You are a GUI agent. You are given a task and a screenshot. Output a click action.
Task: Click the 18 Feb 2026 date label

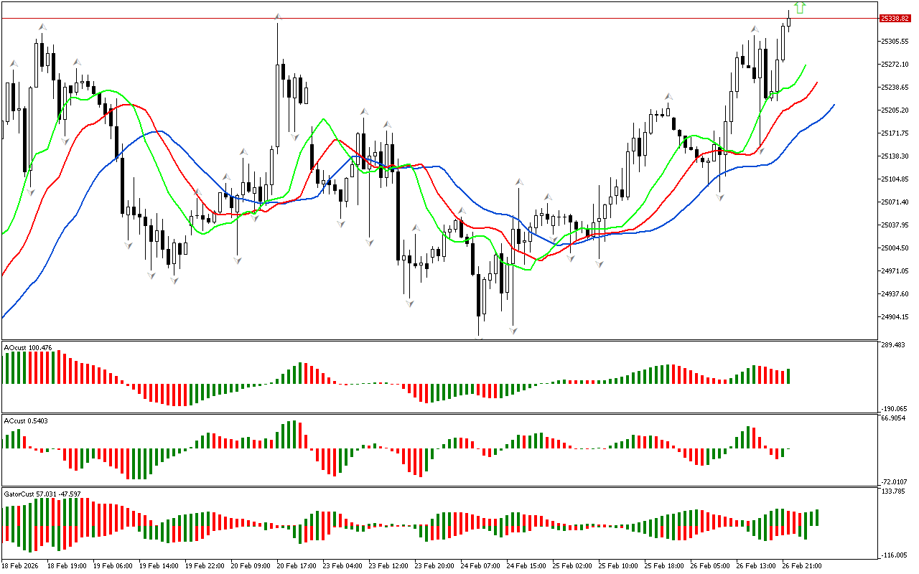[x=19, y=565]
